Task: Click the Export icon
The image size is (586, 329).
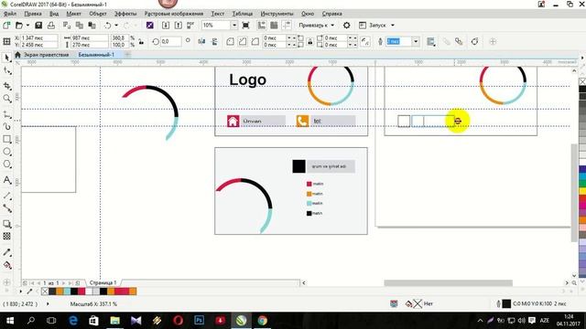Action: click(x=179, y=26)
